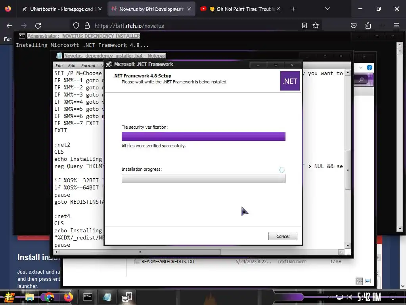Click the tracking protection shield icon
This screenshot has width=406, height=305.
coord(76,26)
